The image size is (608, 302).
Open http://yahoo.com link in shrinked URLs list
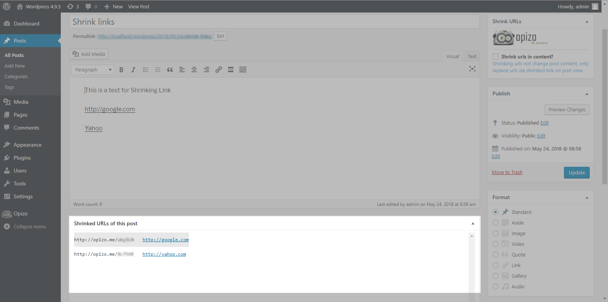[164, 254]
